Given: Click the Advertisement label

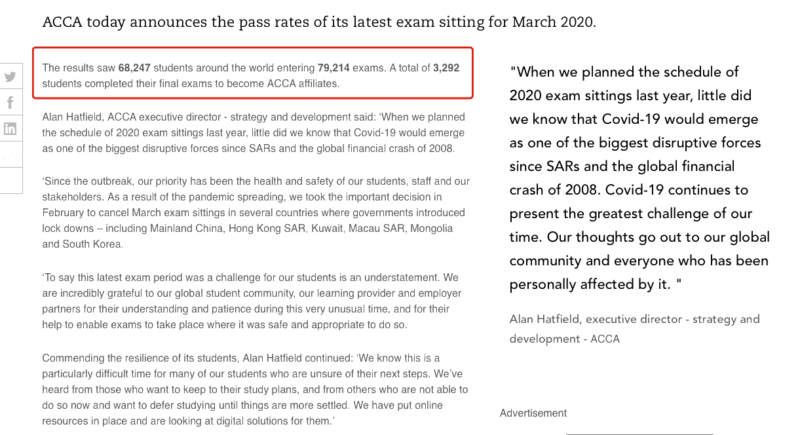Looking at the screenshot, I should pyautogui.click(x=533, y=413).
